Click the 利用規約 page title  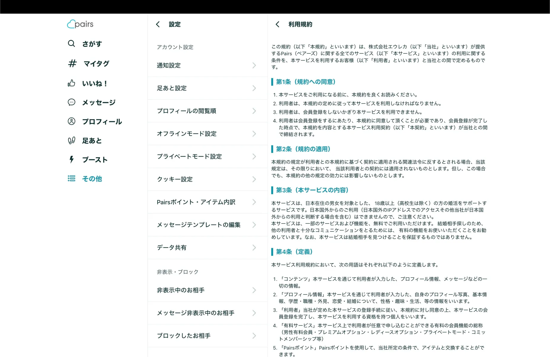tap(300, 24)
